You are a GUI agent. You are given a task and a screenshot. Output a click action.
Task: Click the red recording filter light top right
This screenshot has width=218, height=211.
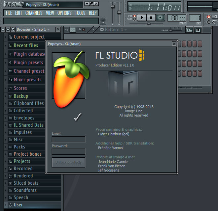(208, 17)
